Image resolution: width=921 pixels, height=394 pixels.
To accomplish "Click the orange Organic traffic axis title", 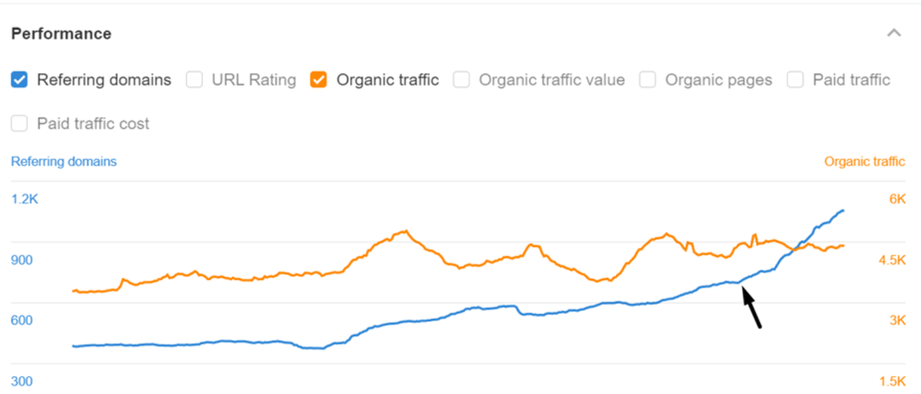I will tap(864, 162).
